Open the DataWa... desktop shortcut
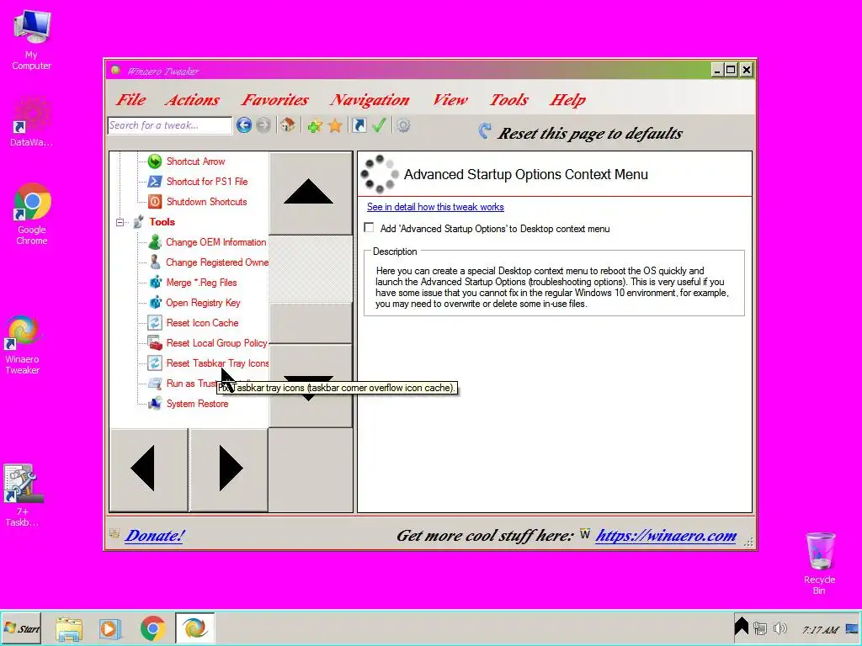This screenshot has width=862, height=646. 32,121
